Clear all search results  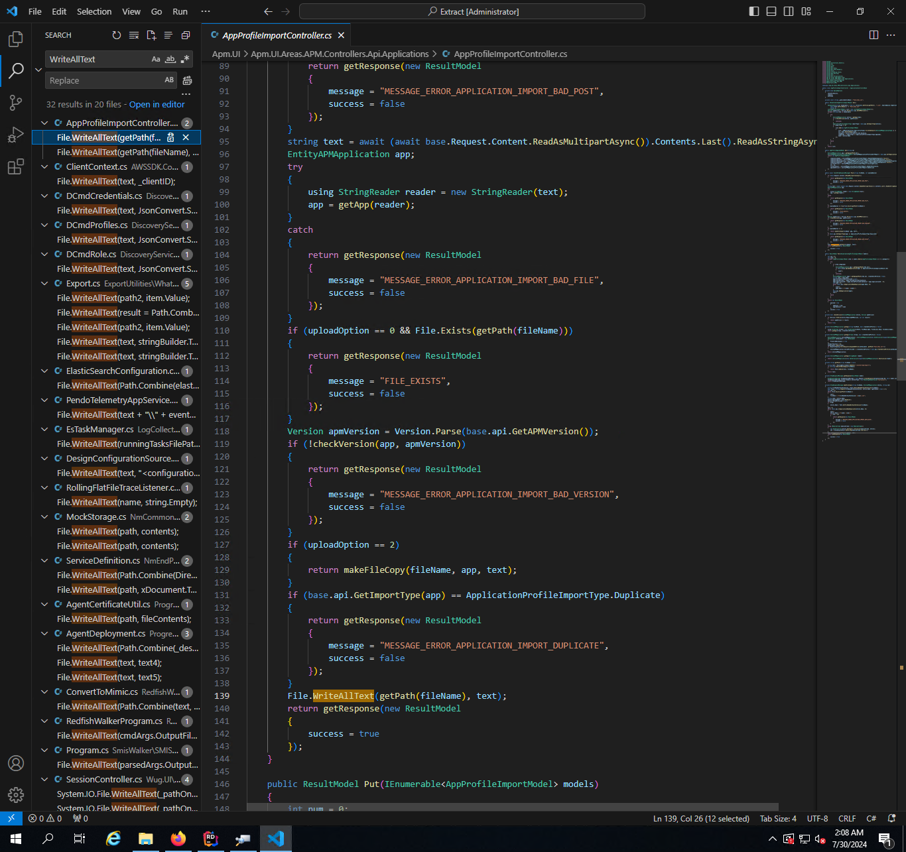134,35
